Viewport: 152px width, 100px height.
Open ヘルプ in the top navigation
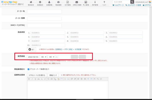click(x=104, y=3)
